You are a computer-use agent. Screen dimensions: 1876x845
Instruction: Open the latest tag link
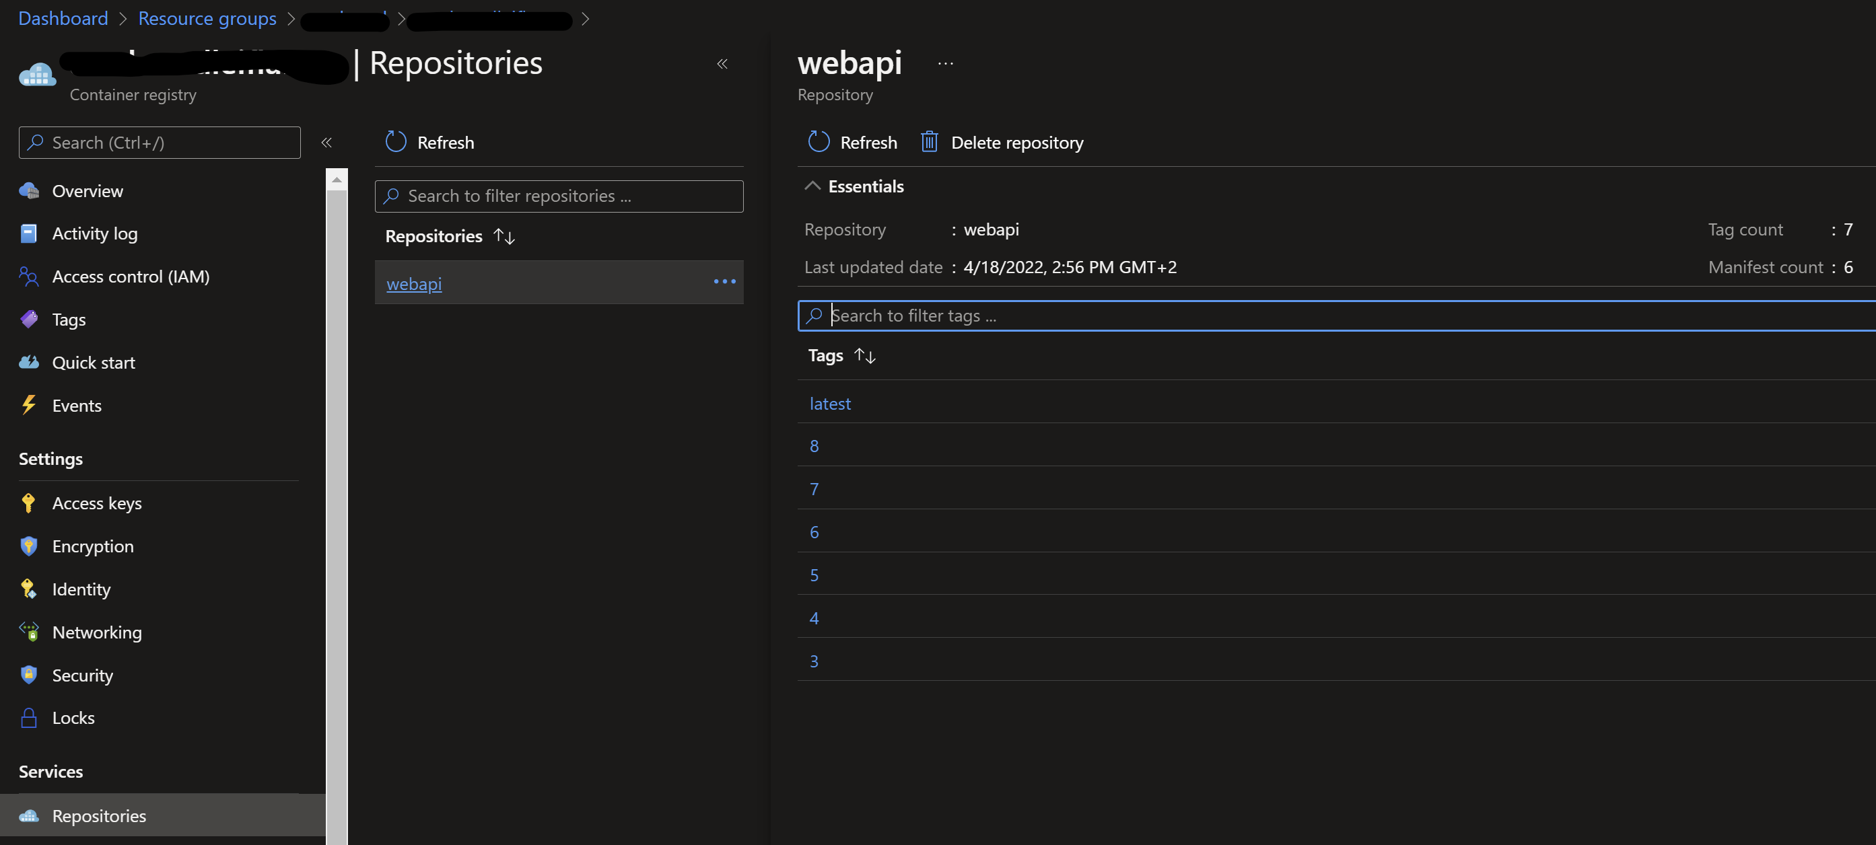point(829,403)
